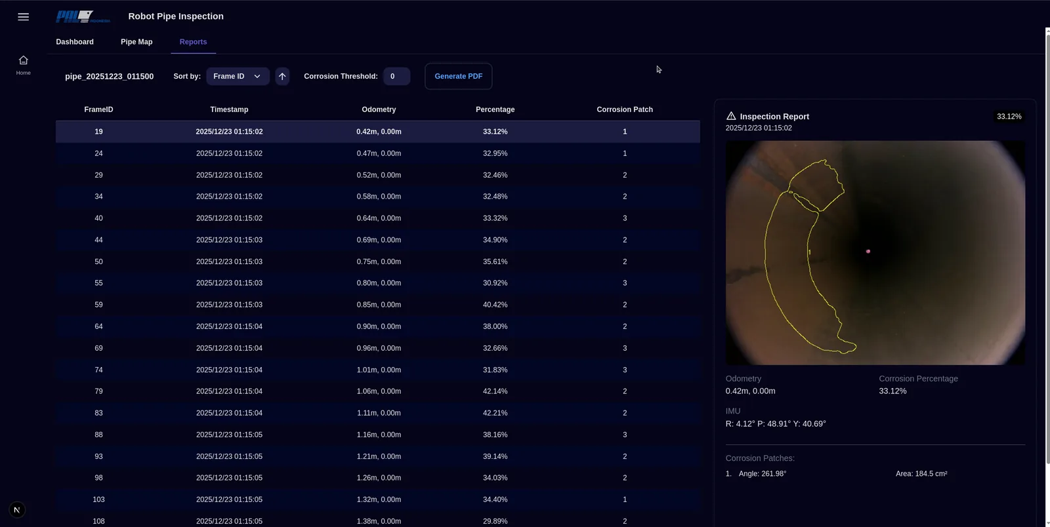
Task: Select the row for Frame ID 24
Action: (377, 153)
